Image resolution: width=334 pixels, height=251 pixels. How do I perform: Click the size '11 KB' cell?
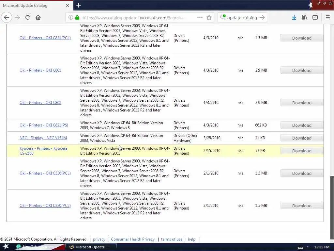click(x=260, y=138)
